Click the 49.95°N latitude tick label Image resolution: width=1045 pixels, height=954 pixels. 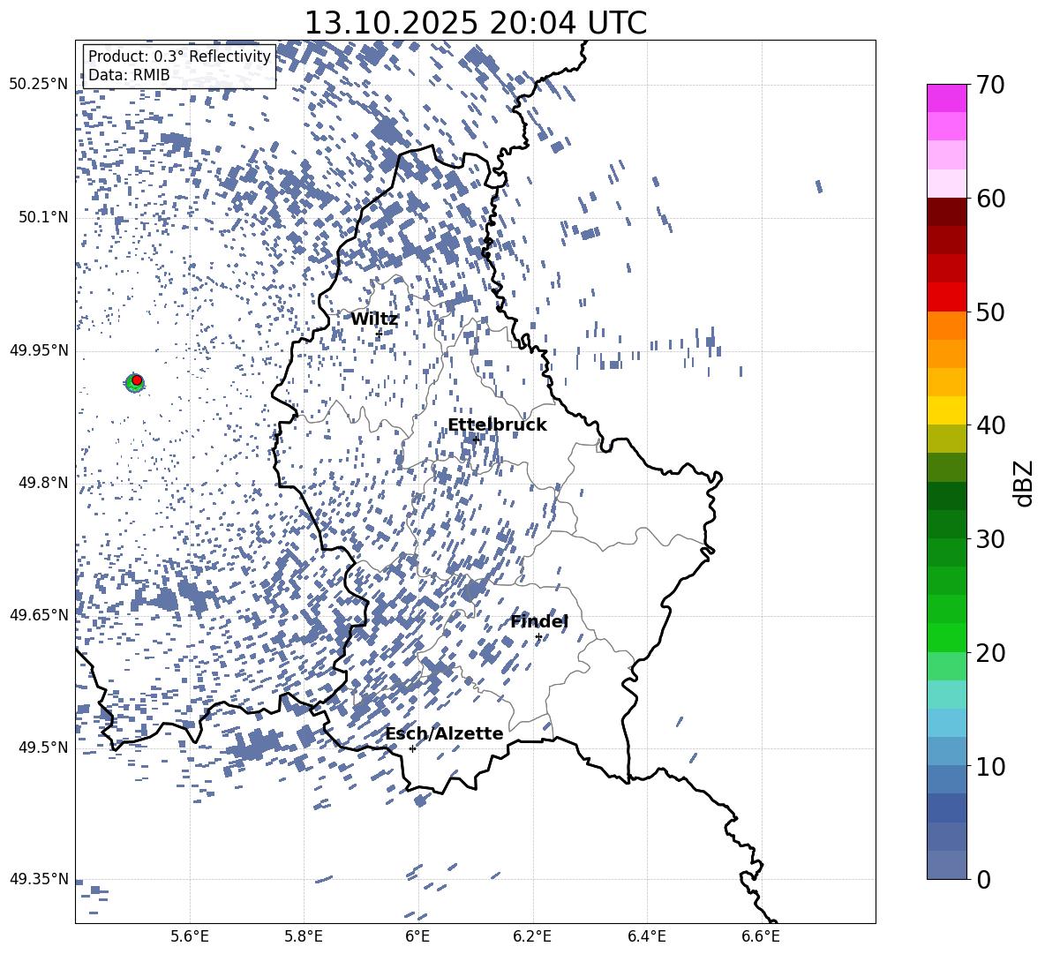pyautogui.click(x=39, y=349)
